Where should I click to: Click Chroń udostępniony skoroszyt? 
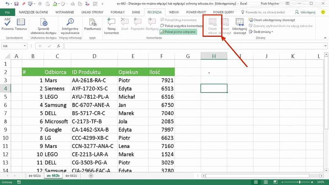pyautogui.click(x=272, y=20)
